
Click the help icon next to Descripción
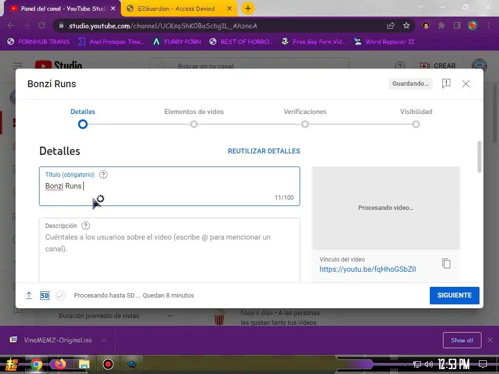click(86, 226)
